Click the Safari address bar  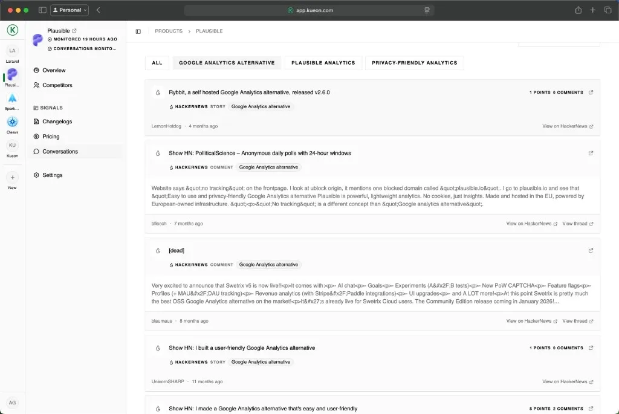[x=309, y=10]
